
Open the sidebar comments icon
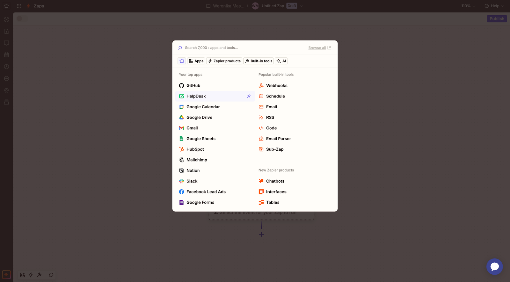pos(6,43)
